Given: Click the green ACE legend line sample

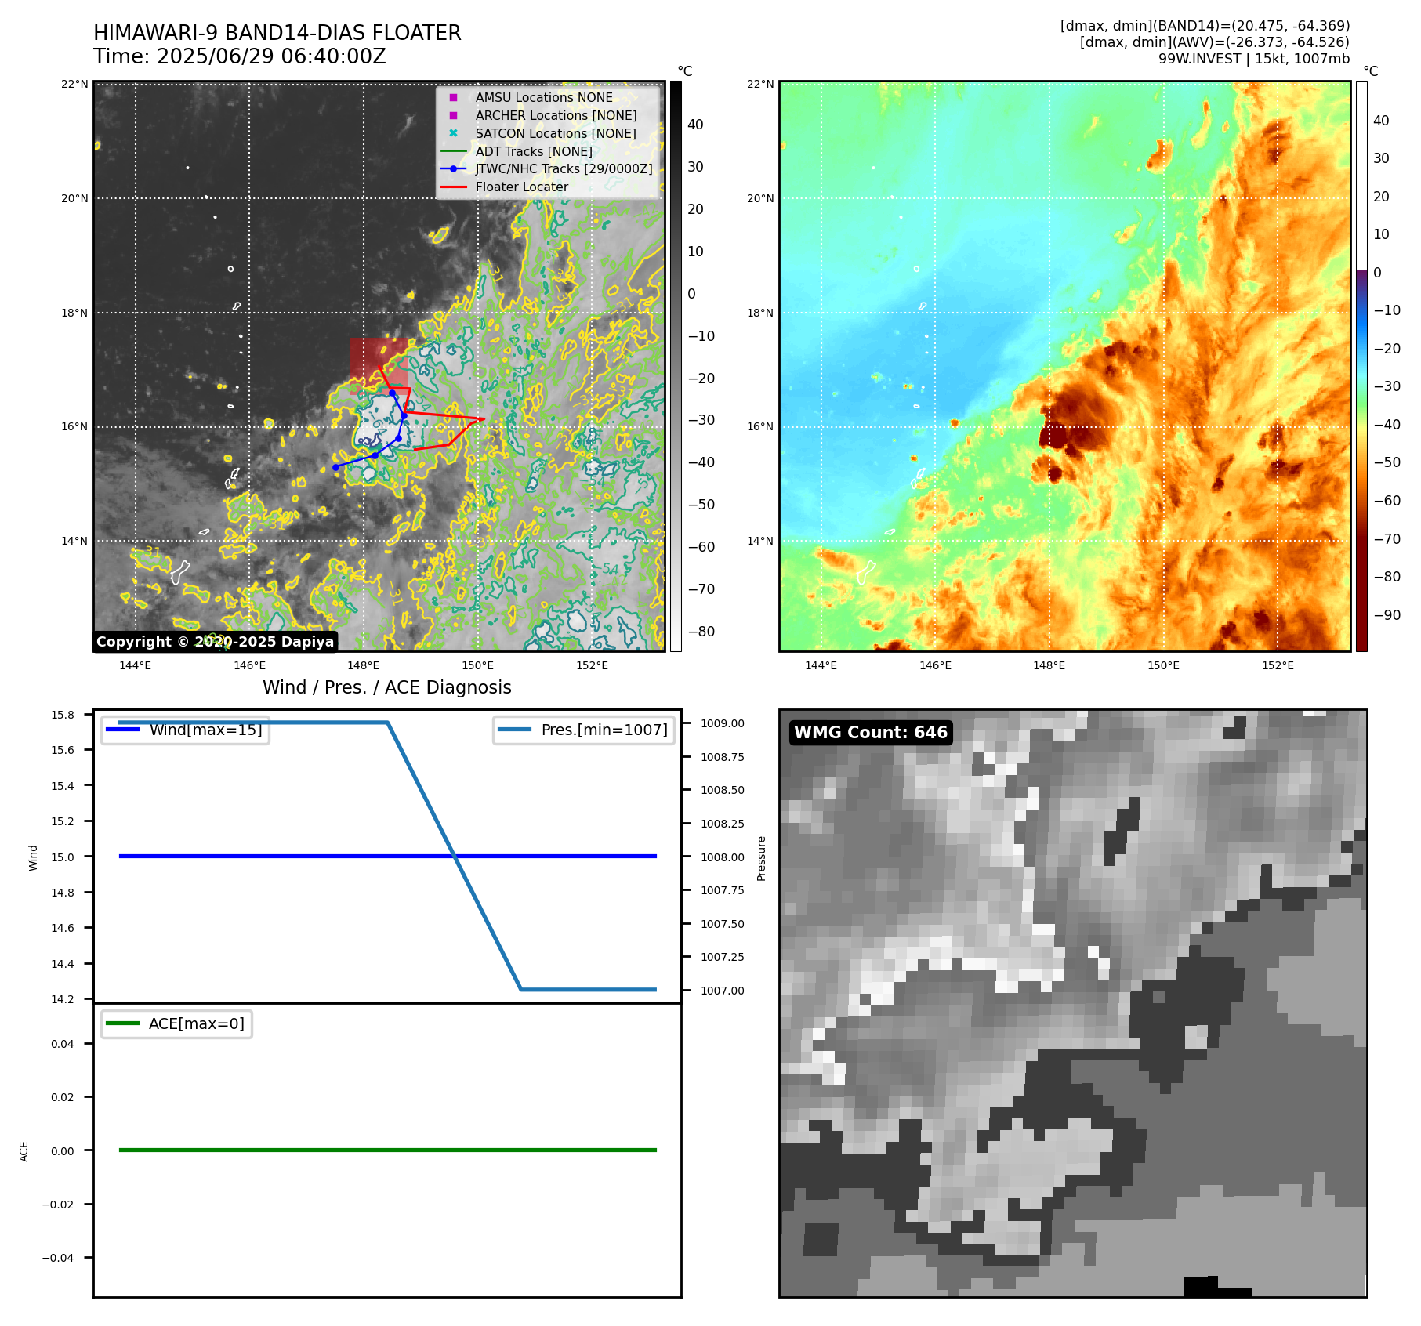Looking at the screenshot, I should coord(122,1023).
